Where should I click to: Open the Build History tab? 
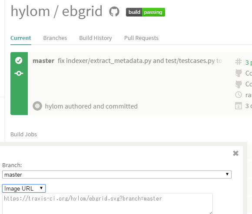pyautogui.click(x=96, y=38)
